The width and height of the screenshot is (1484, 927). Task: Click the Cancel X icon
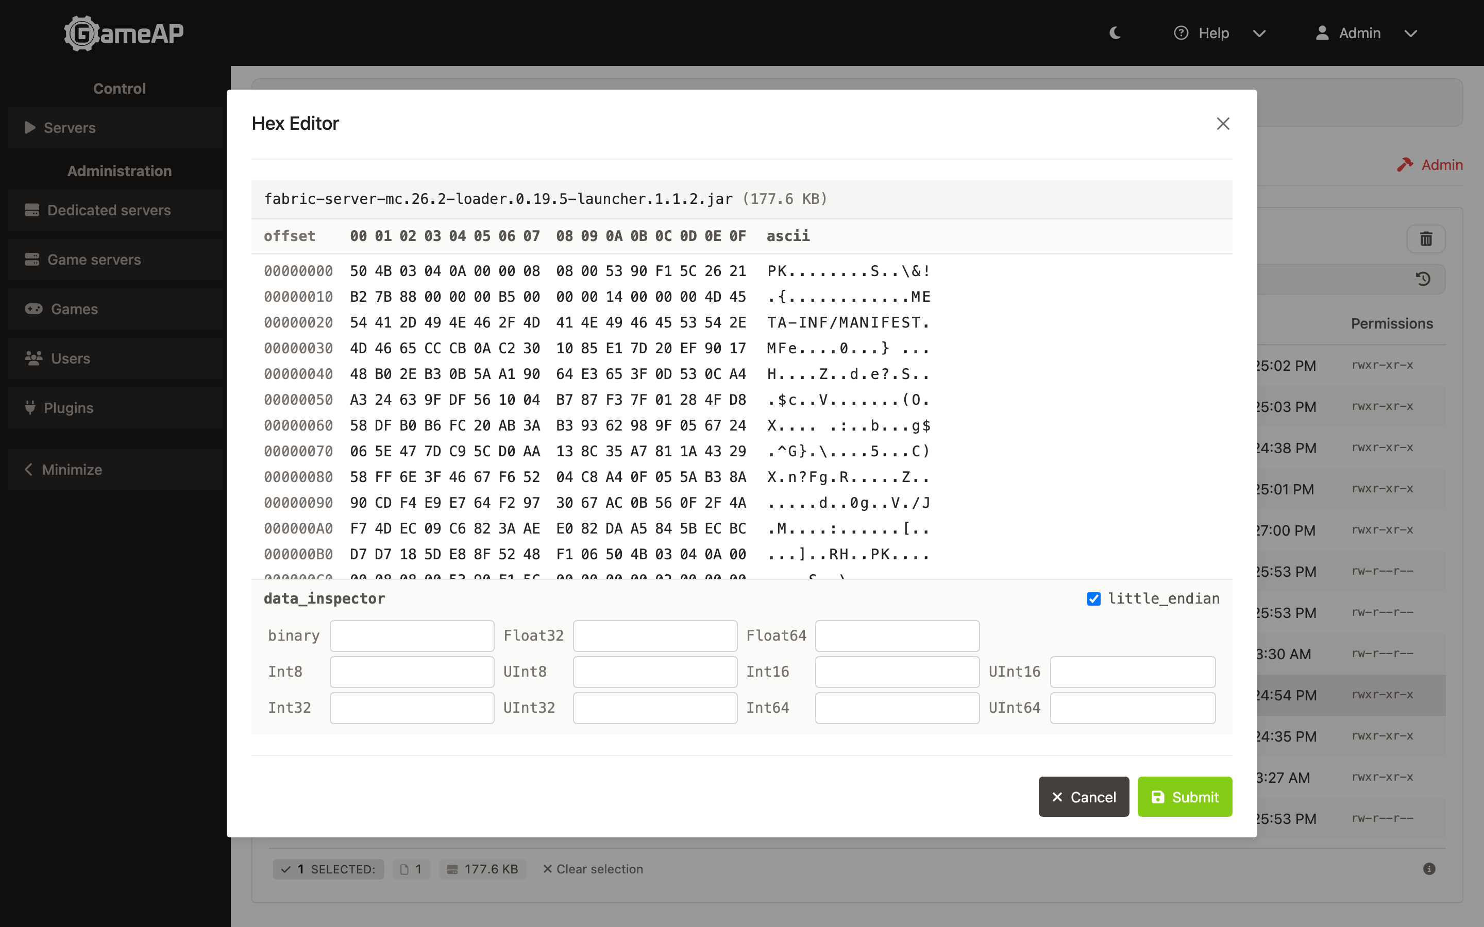[1057, 797]
